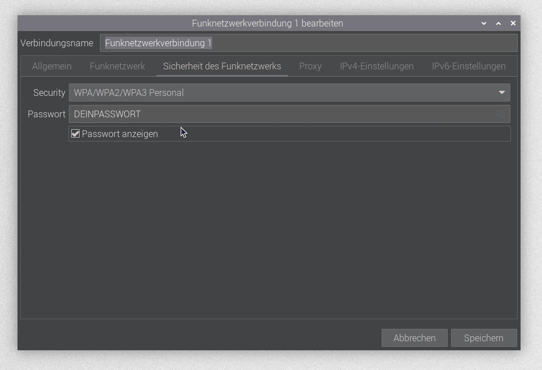Save the connection with Speichern

(x=483, y=338)
